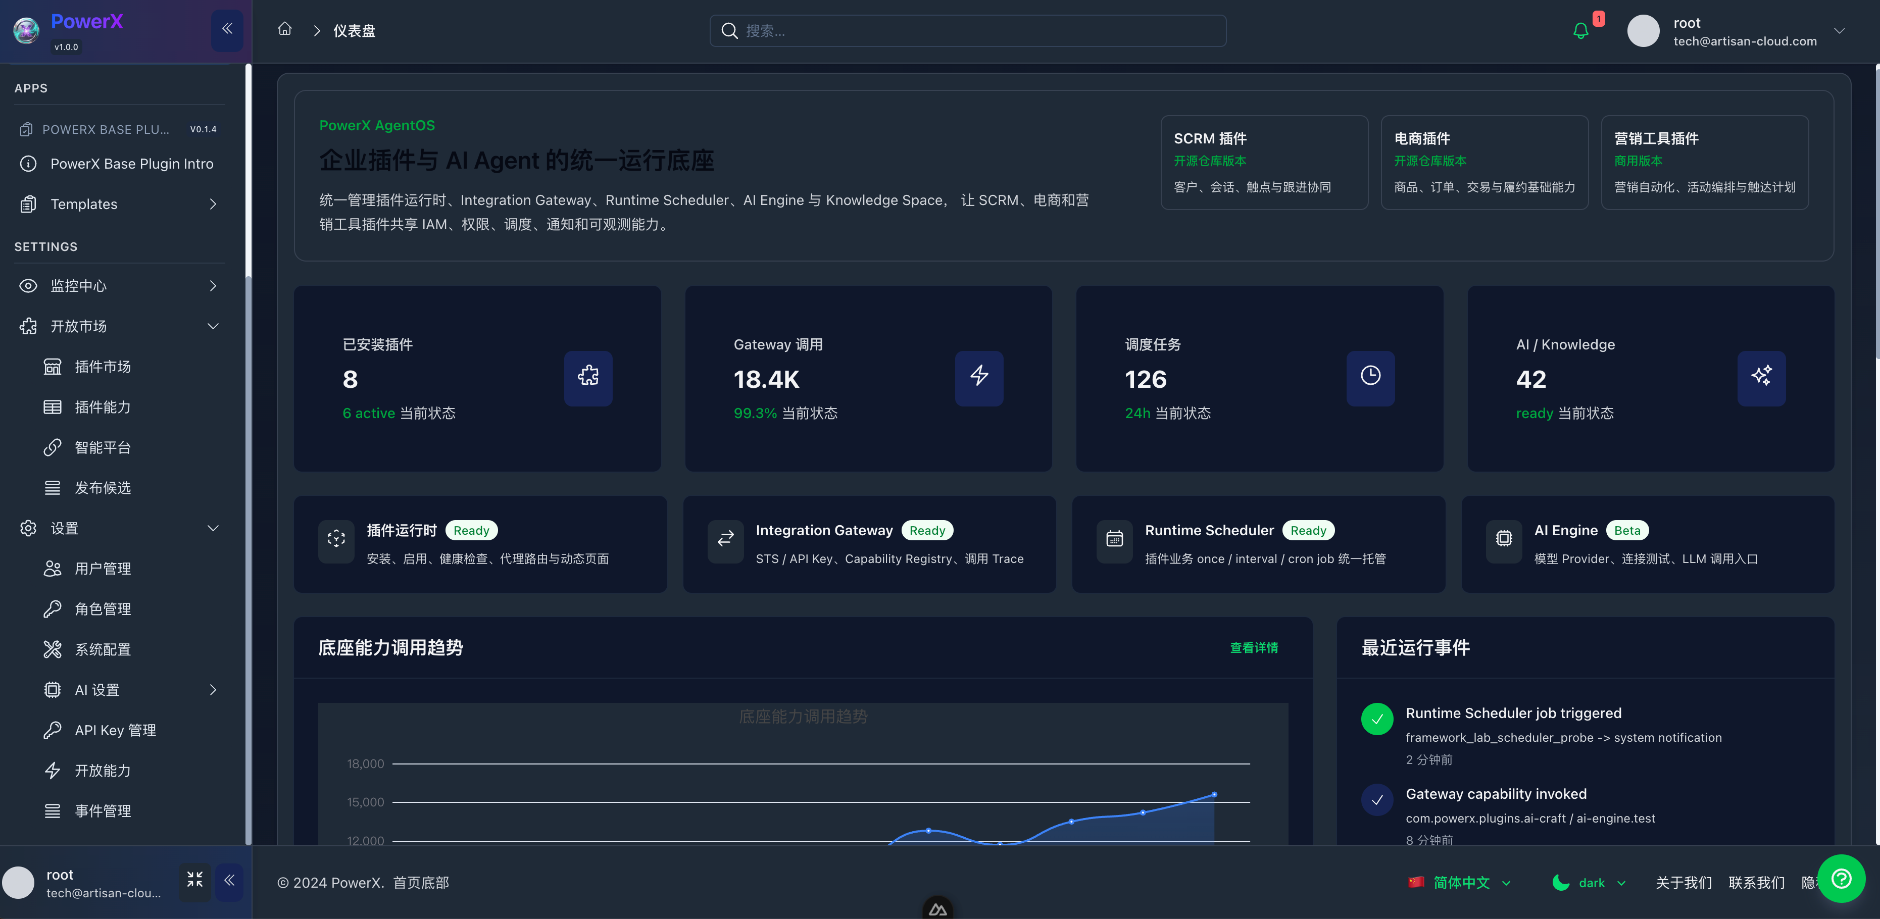This screenshot has height=919, width=1880.
Task: Open 角色管理 menu item
Action: pyautogui.click(x=131, y=609)
